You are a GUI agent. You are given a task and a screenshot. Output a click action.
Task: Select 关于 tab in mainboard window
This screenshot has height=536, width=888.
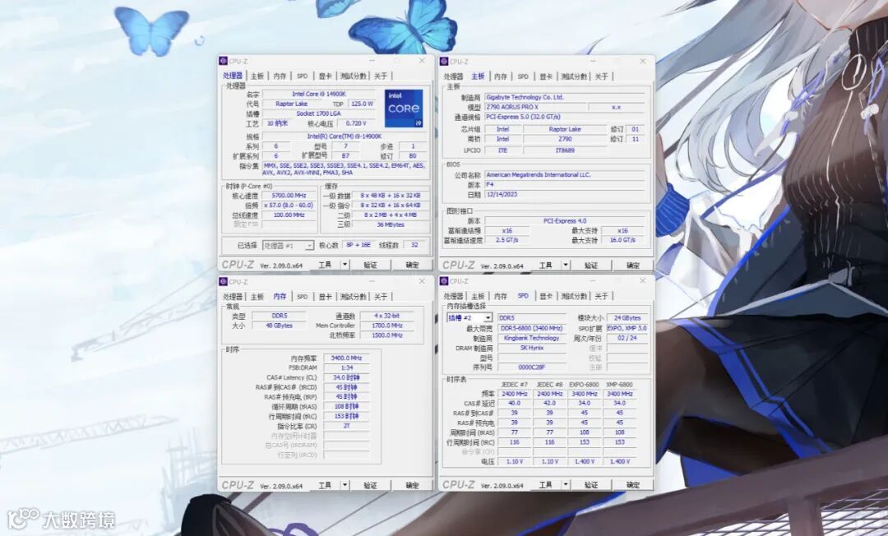pos(601,76)
